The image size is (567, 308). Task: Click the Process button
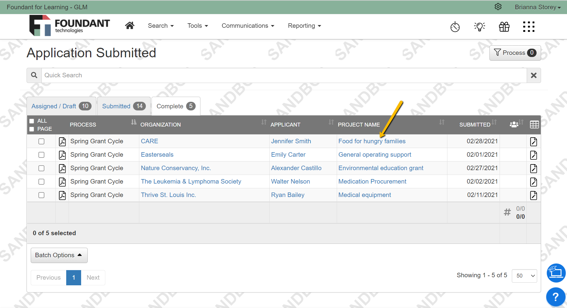tap(515, 53)
